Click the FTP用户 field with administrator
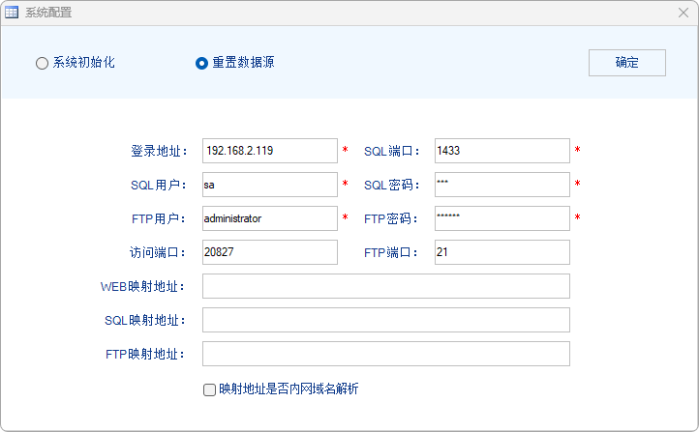Image resolution: width=699 pixels, height=432 pixels. coord(270,218)
